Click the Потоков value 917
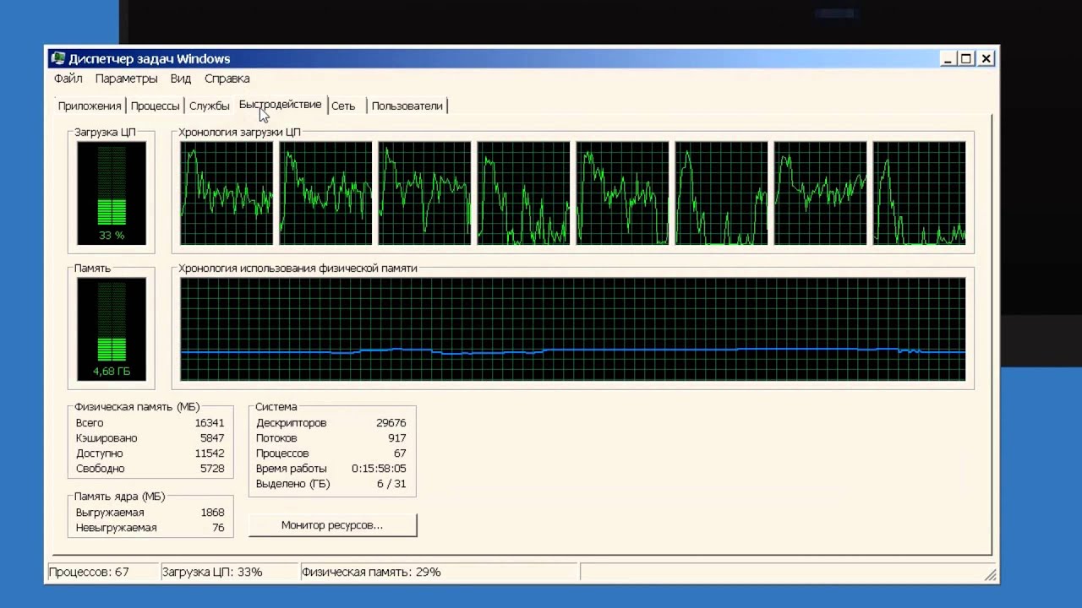The image size is (1082, 608). pos(396,438)
